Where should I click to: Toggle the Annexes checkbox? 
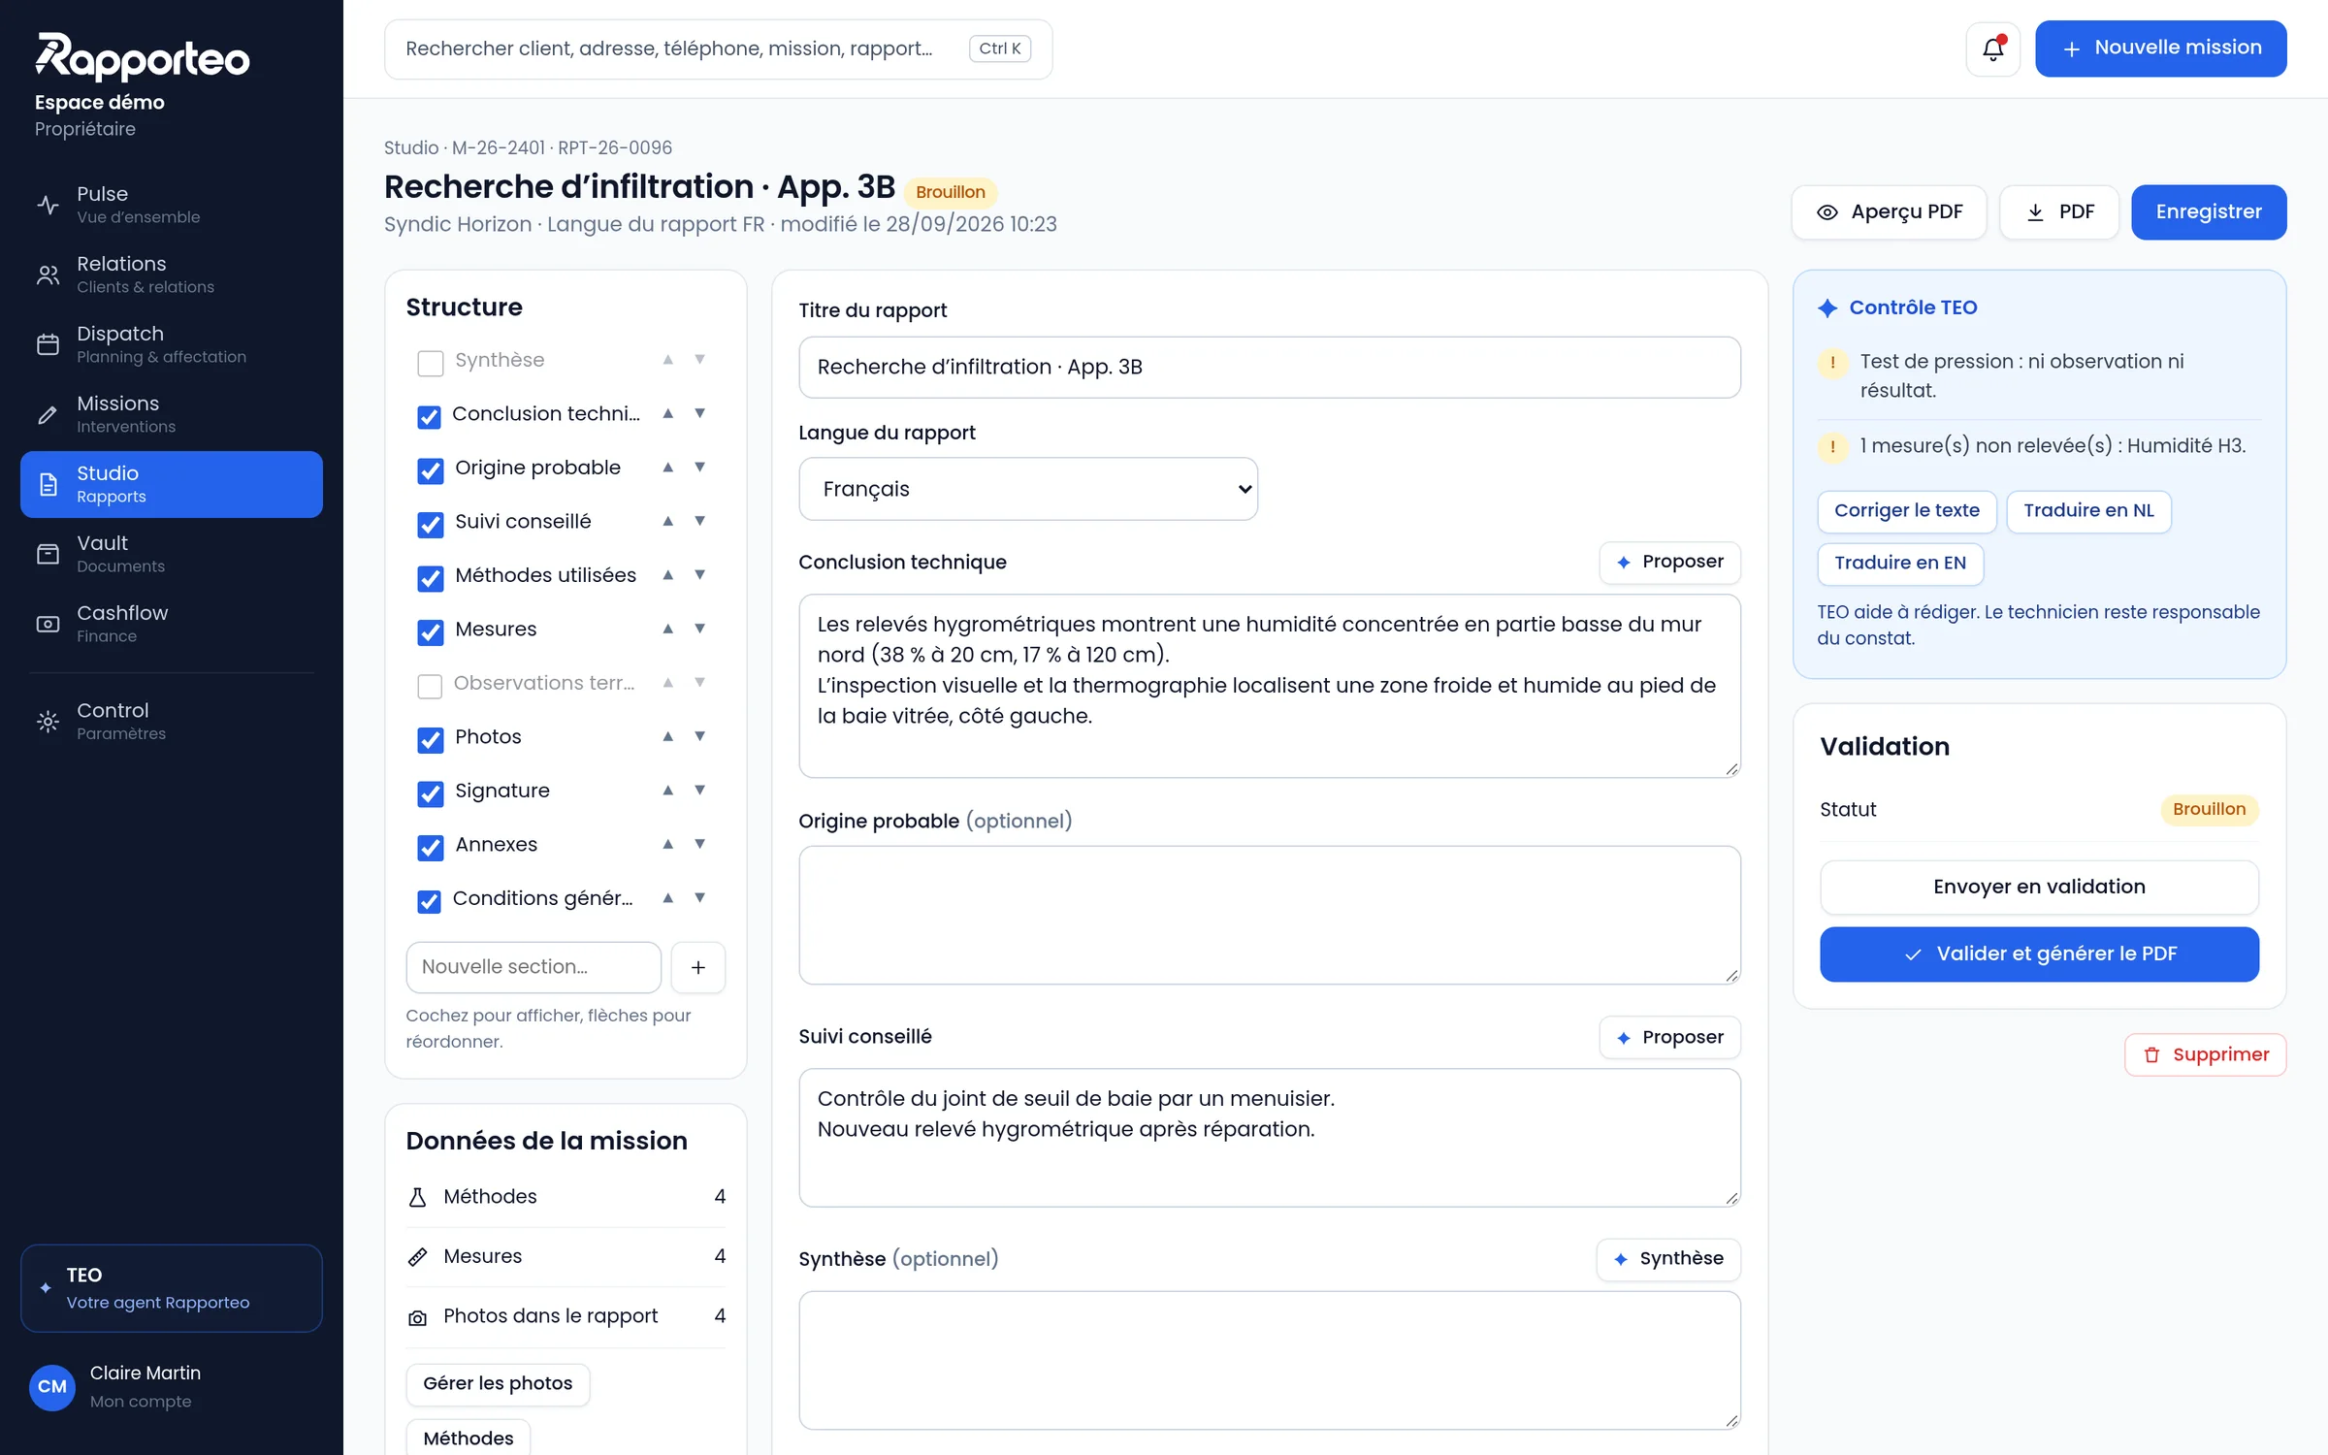430,848
